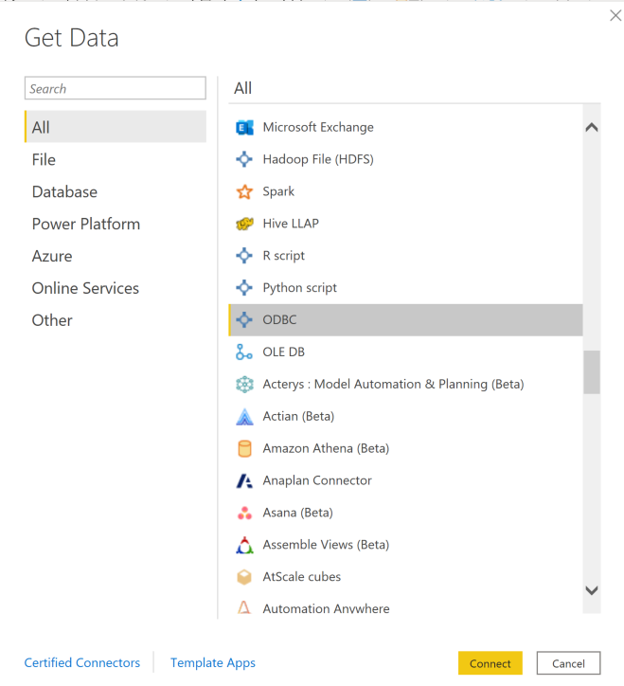Close the Get Data dialog
Viewport: 624px width, 686px height.
pyautogui.click(x=615, y=16)
